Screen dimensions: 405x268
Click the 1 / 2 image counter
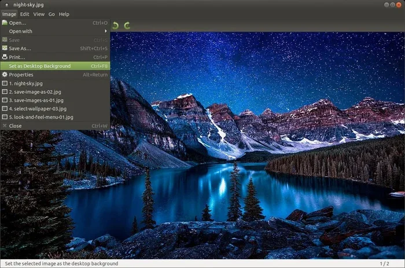pos(384,263)
